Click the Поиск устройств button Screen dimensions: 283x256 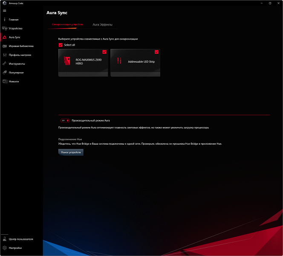pyautogui.click(x=71, y=152)
